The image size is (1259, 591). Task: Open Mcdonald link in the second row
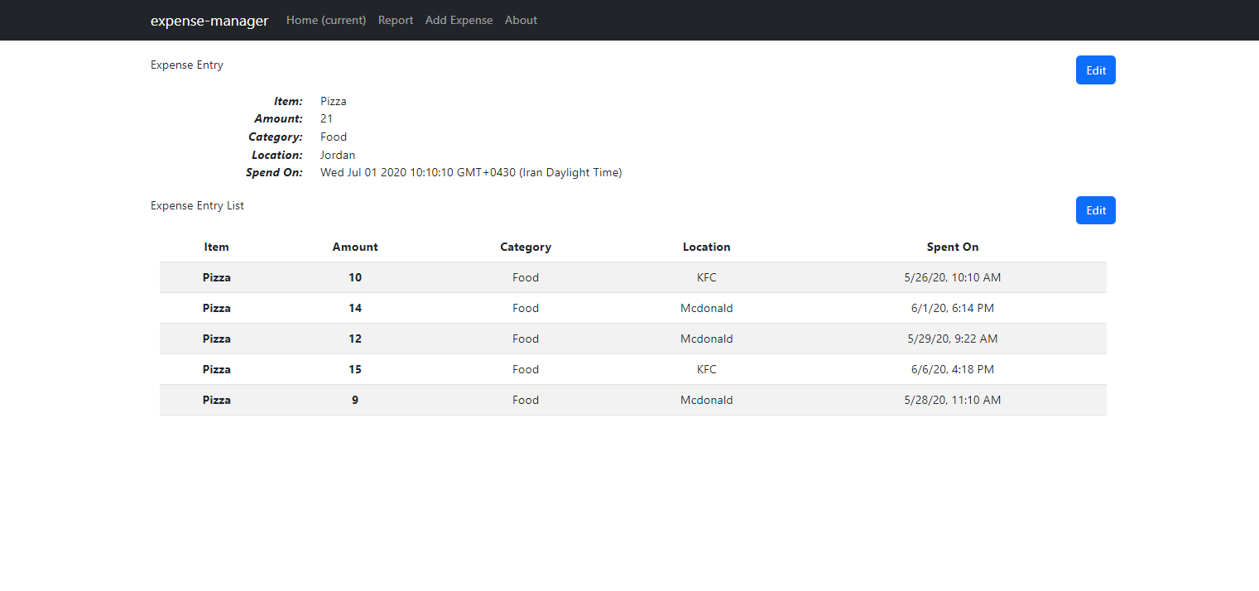706,308
